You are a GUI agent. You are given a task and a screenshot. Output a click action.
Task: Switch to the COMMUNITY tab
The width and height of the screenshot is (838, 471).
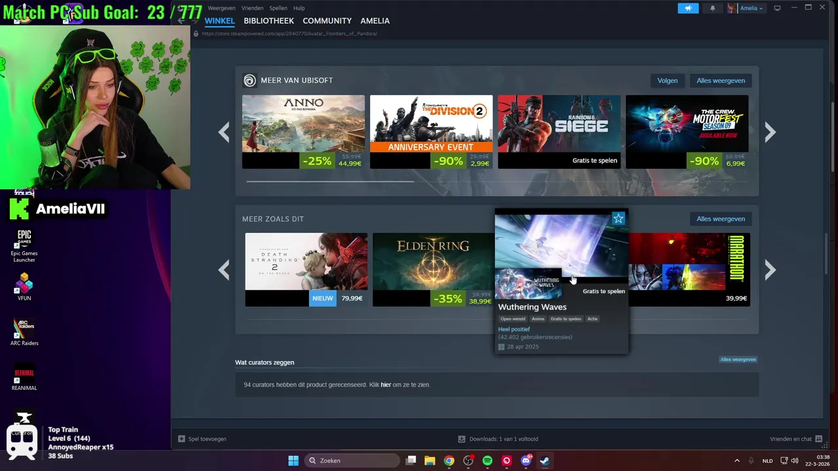point(327,21)
